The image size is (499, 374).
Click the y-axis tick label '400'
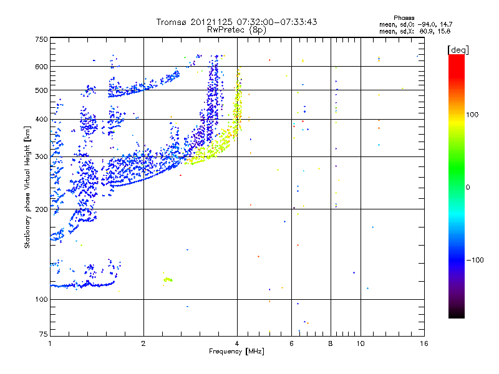tap(41, 120)
